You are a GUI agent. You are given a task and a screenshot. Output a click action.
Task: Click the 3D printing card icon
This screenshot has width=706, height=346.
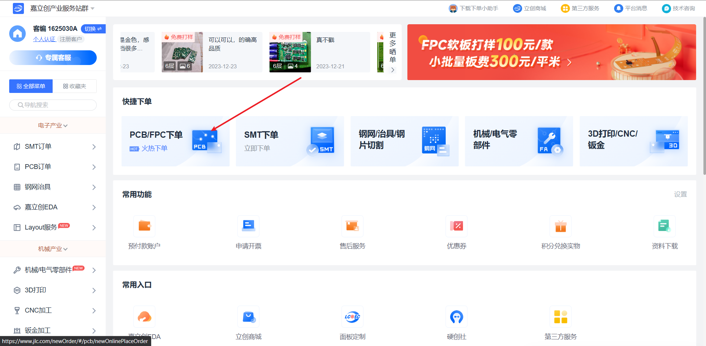(x=665, y=141)
